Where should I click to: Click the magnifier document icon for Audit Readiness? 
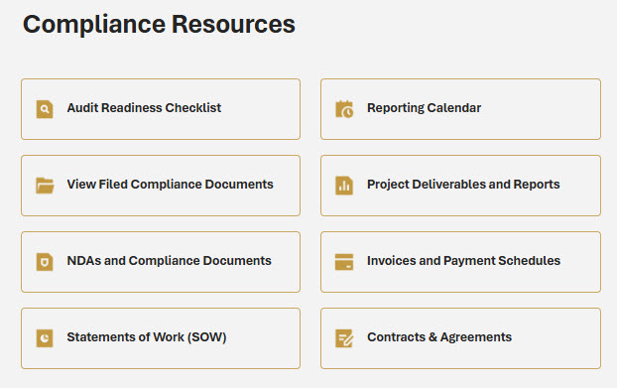[x=45, y=109]
